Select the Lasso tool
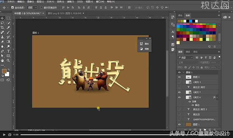The image size is (233, 138). coord(2,23)
